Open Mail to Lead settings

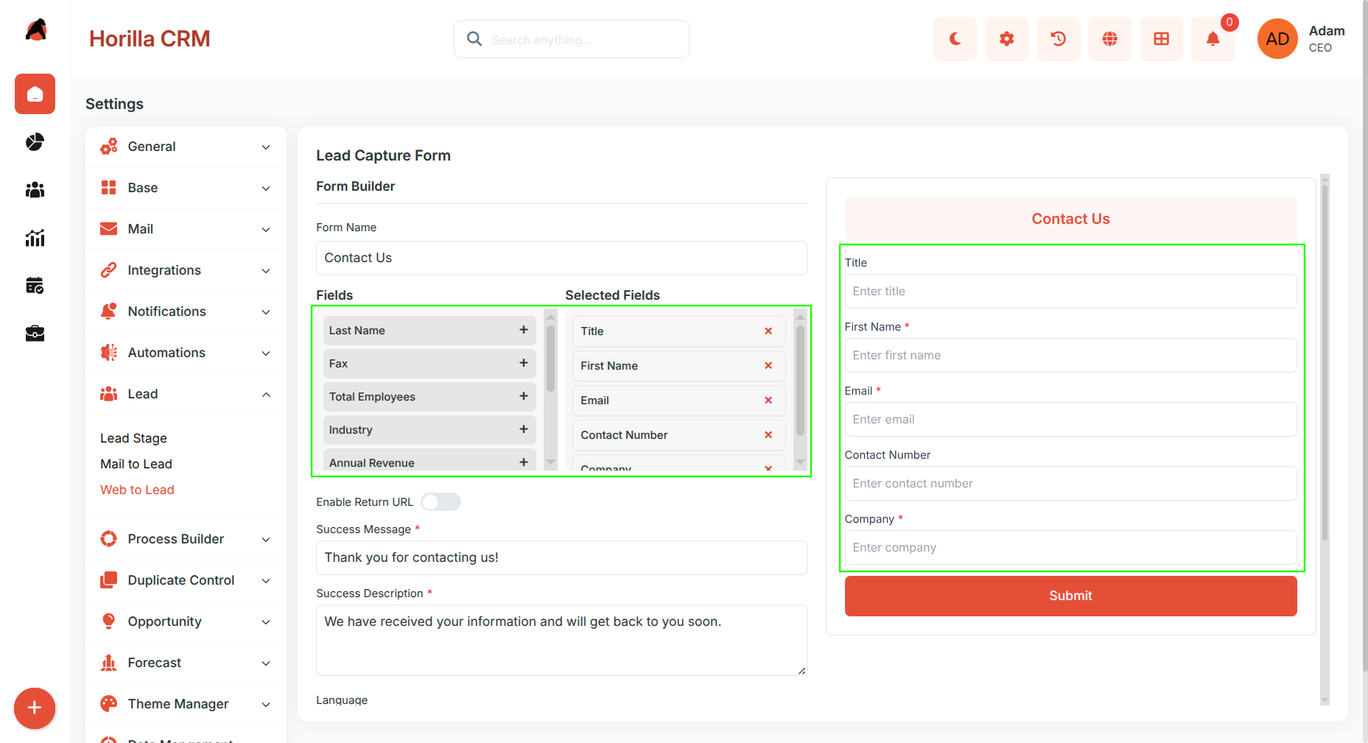point(136,464)
